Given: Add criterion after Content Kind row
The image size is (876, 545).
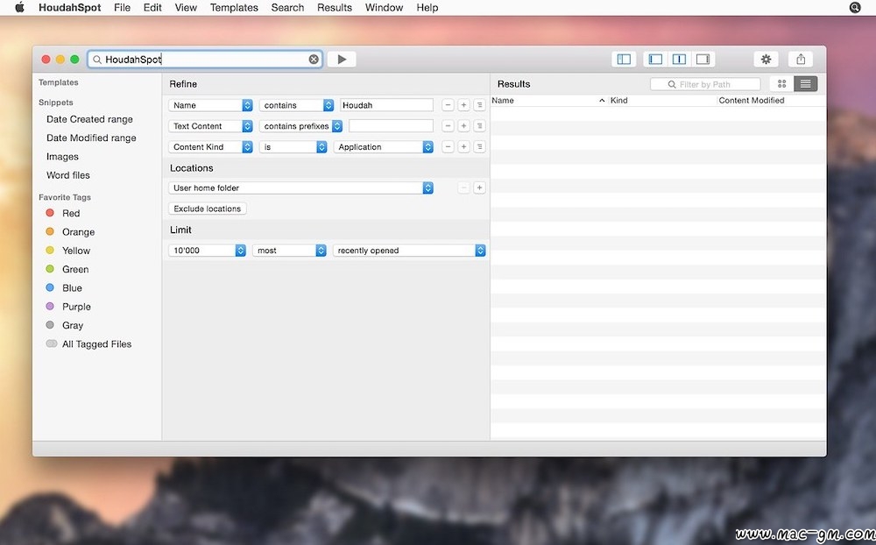Looking at the screenshot, I should [463, 146].
